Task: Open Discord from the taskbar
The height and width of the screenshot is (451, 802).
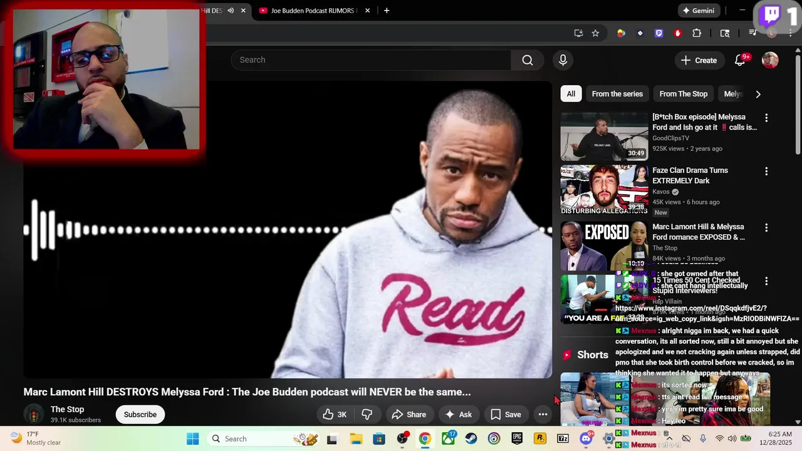Action: 586,438
